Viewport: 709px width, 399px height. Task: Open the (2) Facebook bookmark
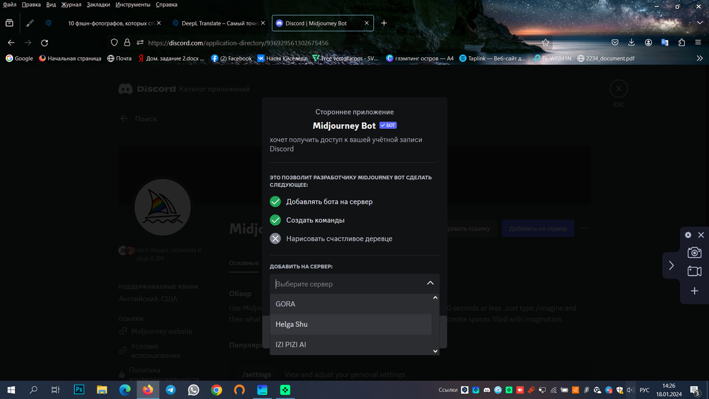[x=232, y=59]
